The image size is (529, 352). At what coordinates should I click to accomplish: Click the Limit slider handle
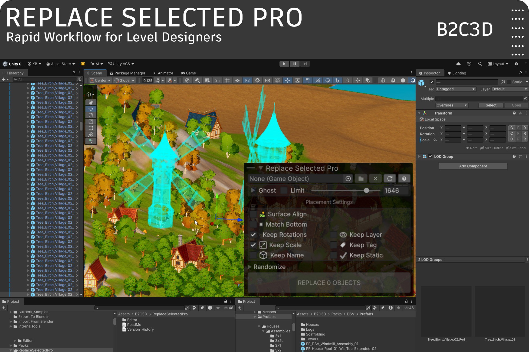367,190
